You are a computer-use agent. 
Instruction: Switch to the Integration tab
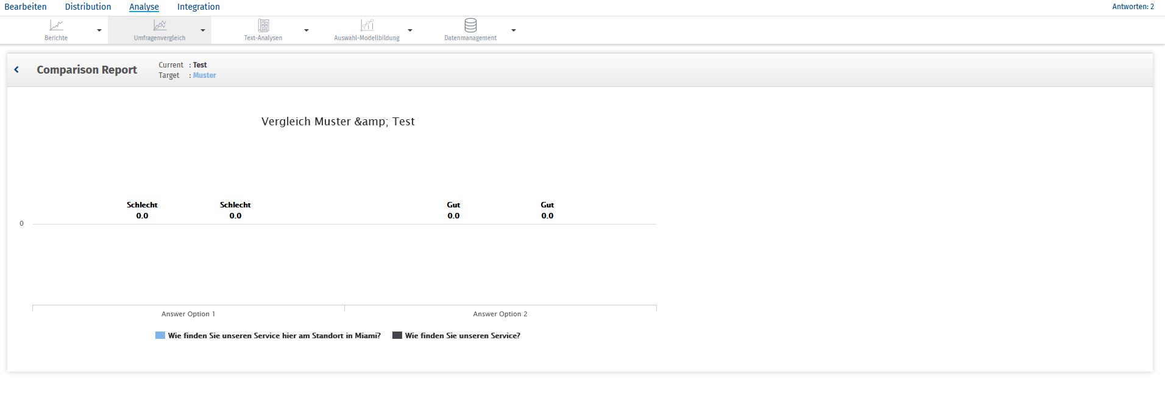[x=199, y=7]
